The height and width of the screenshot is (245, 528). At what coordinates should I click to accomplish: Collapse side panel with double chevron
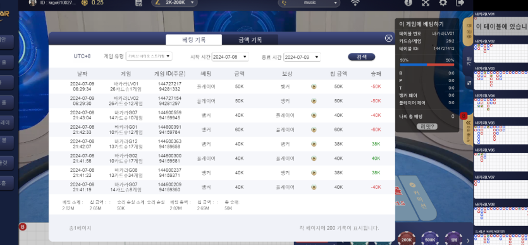(468, 123)
